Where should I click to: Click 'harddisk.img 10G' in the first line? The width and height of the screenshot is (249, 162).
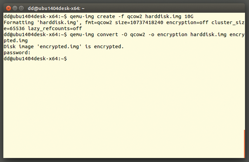169,16
